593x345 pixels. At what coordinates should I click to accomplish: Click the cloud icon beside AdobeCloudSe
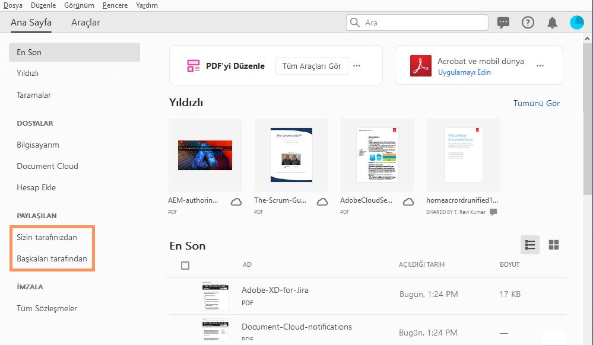408,202
